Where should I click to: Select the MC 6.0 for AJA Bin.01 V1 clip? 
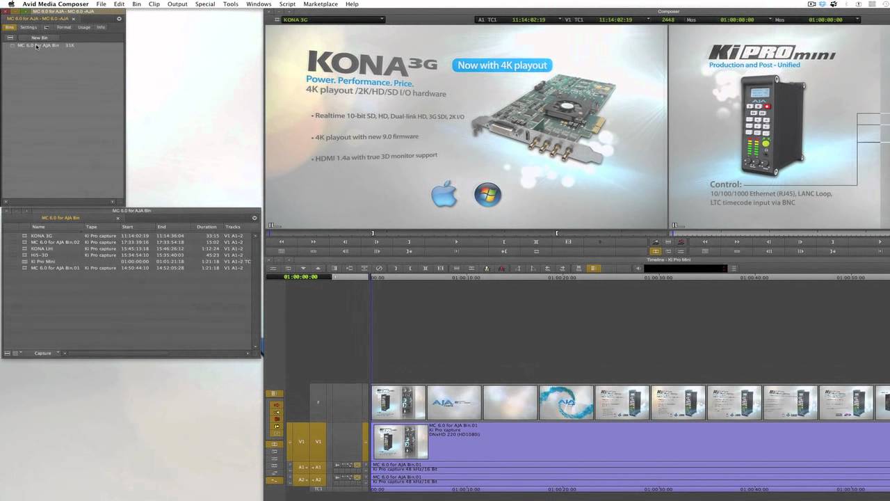point(629,441)
